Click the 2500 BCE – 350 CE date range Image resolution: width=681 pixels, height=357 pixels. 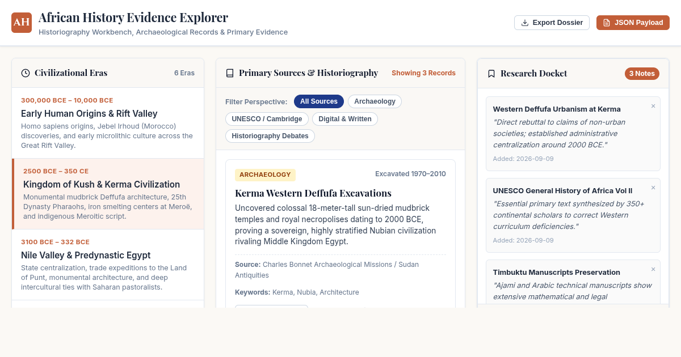(56, 171)
